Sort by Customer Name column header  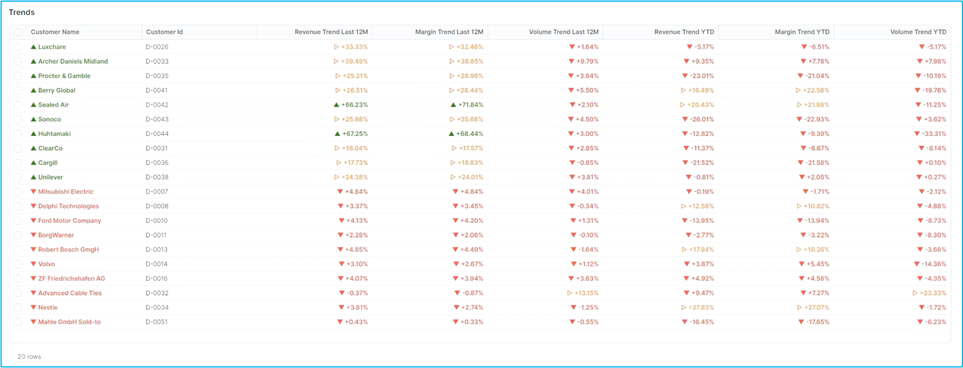pos(55,32)
